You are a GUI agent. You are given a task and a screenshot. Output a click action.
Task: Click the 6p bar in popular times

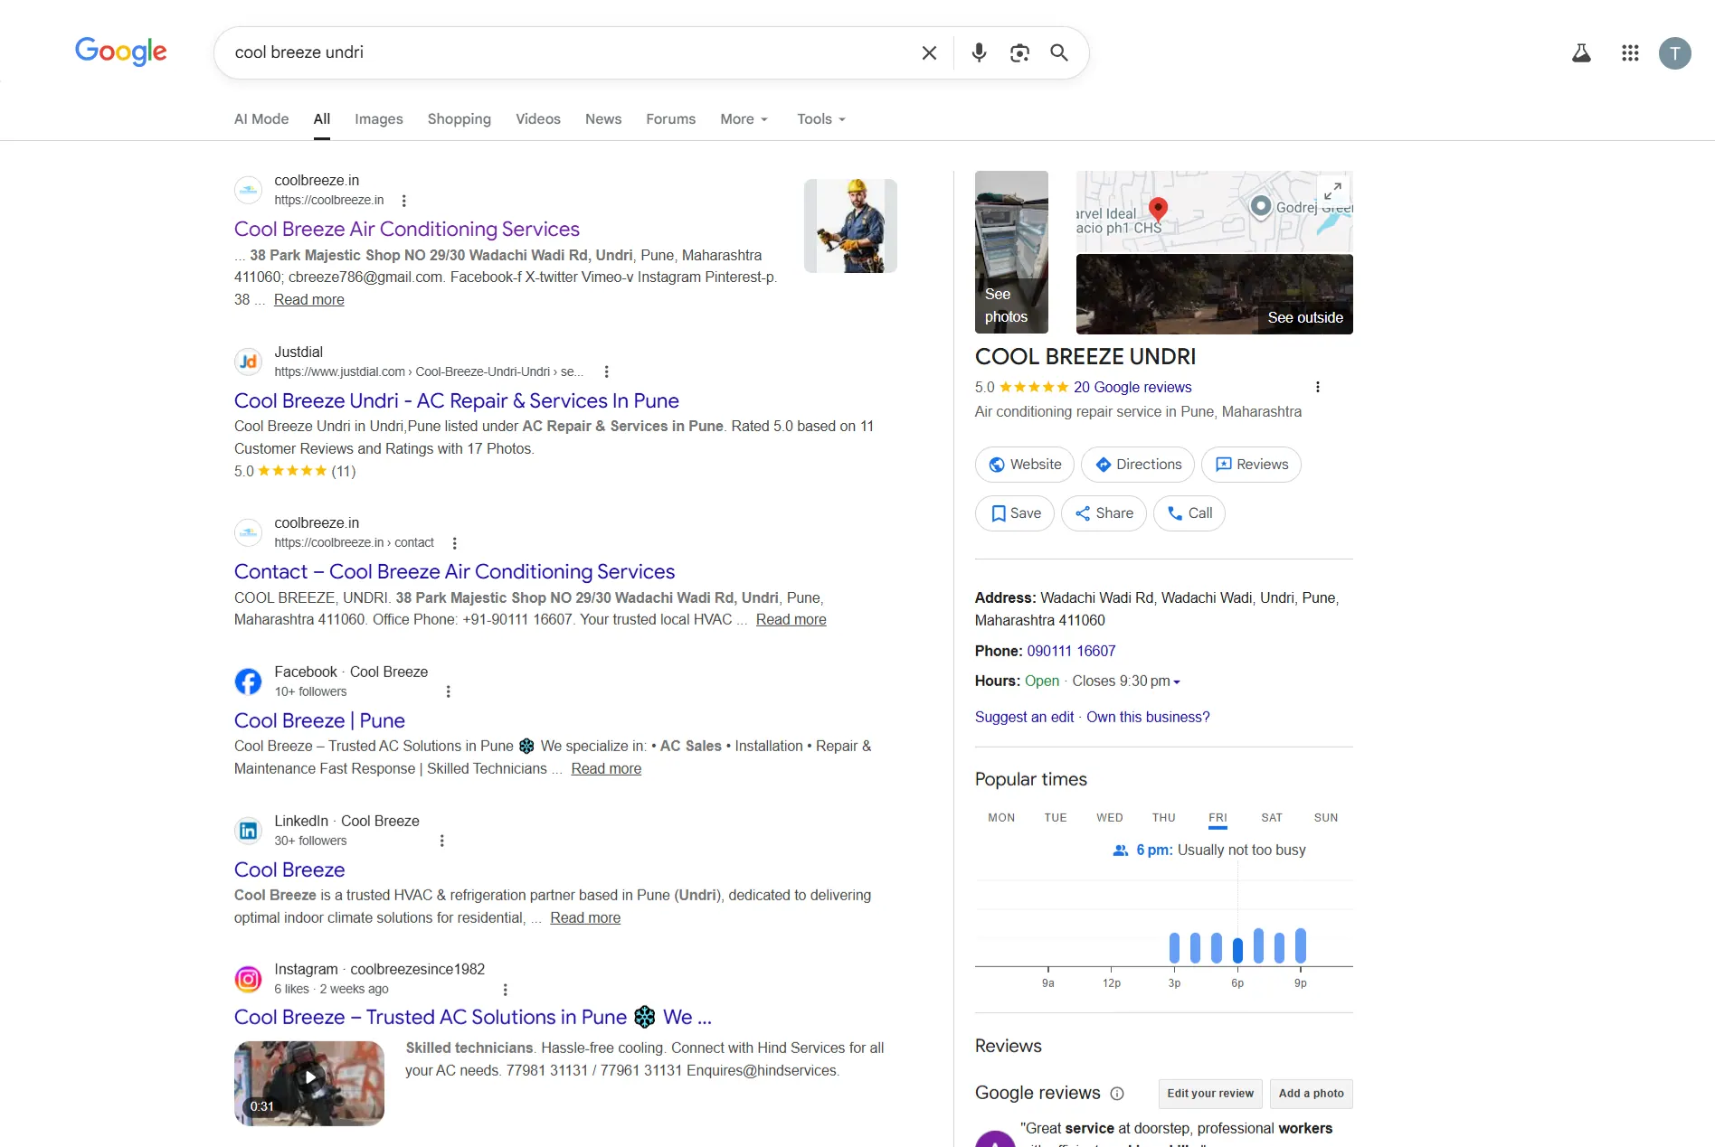tap(1237, 950)
